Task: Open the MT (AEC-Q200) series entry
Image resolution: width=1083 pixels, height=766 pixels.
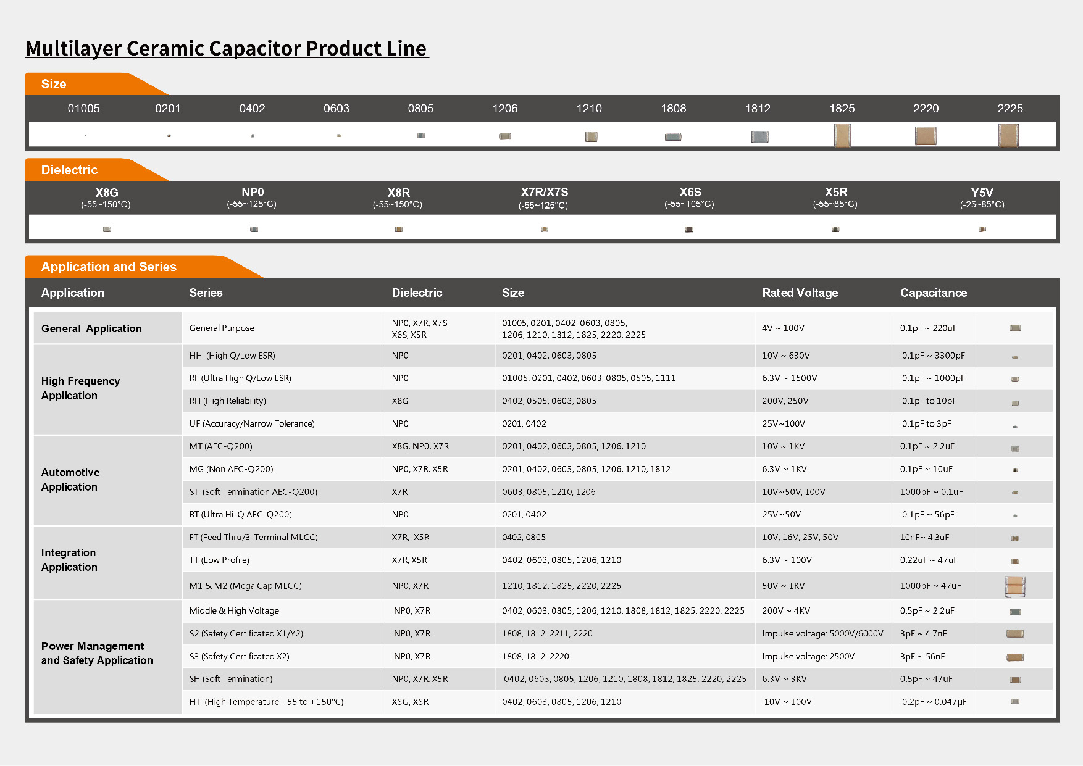Action: click(220, 446)
